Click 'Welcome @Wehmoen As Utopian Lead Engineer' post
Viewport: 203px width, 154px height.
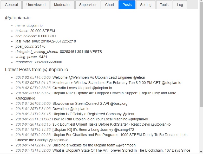80,77
